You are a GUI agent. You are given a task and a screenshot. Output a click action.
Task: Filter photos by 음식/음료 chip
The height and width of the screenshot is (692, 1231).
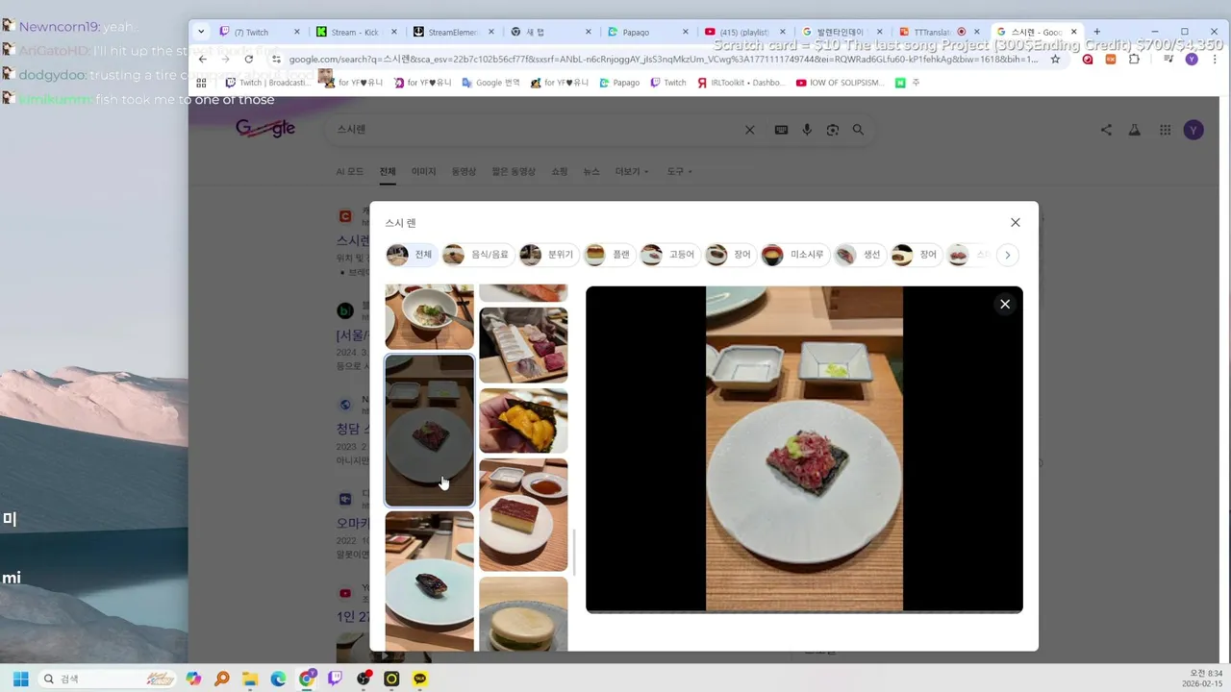click(x=478, y=255)
